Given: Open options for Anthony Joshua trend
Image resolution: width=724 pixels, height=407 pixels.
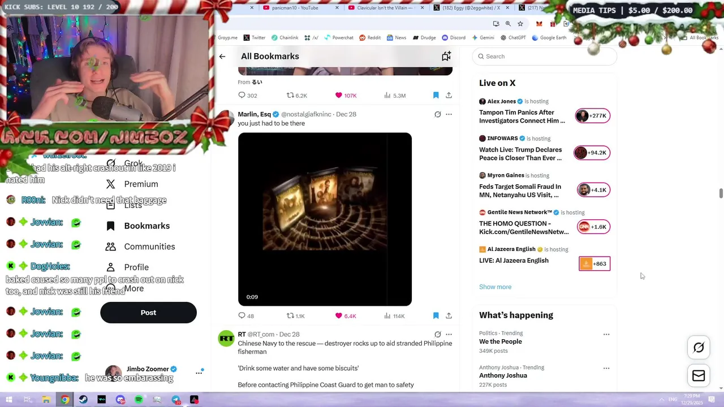Looking at the screenshot, I should [606, 368].
